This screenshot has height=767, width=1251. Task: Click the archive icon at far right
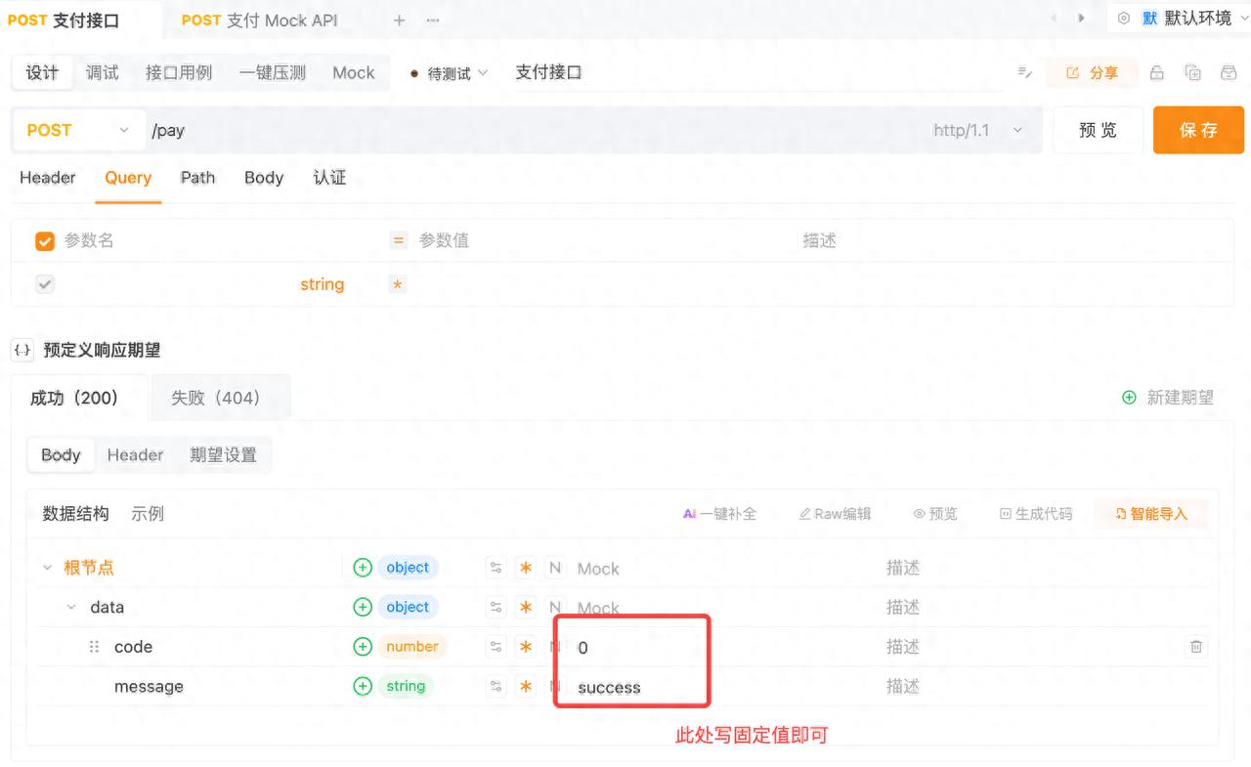click(1229, 72)
